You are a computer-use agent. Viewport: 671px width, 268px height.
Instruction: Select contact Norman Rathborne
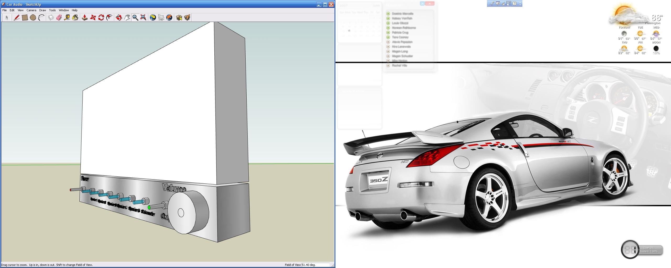click(x=404, y=28)
